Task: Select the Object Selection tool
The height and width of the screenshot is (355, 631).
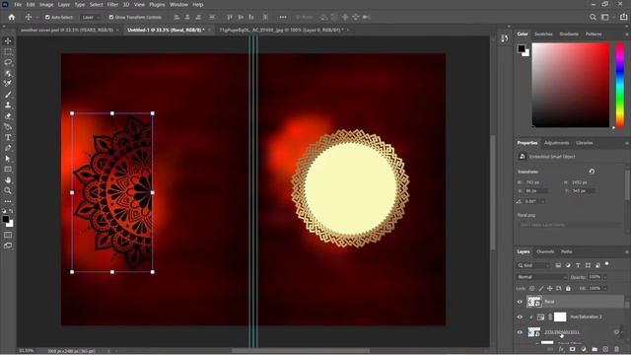Action: coord(8,73)
